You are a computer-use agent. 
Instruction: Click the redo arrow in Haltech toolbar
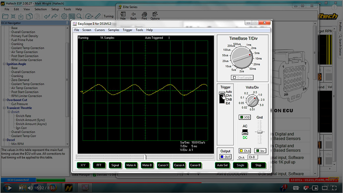tap(55, 16)
